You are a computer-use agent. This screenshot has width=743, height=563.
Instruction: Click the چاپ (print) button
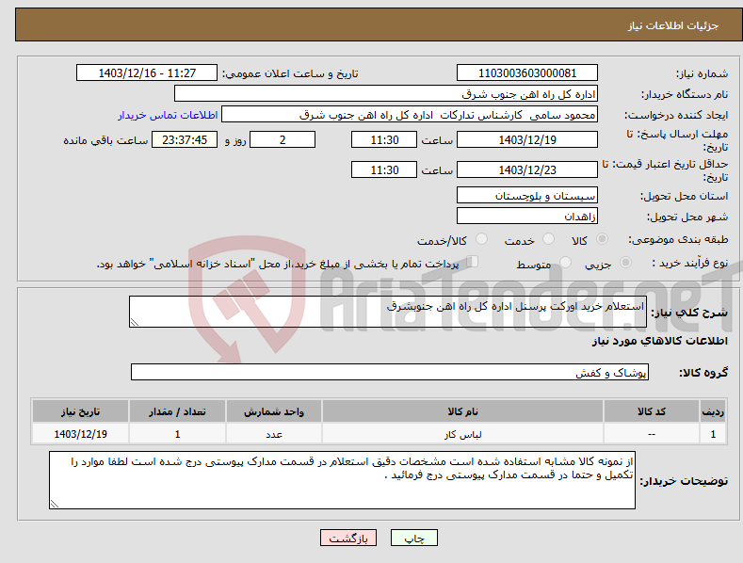point(413,538)
